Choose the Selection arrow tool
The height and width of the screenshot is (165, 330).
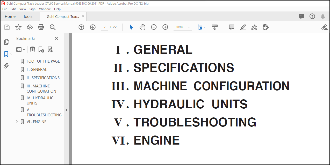point(131,27)
